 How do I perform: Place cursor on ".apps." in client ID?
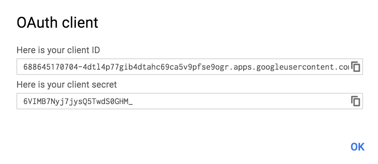242,67
